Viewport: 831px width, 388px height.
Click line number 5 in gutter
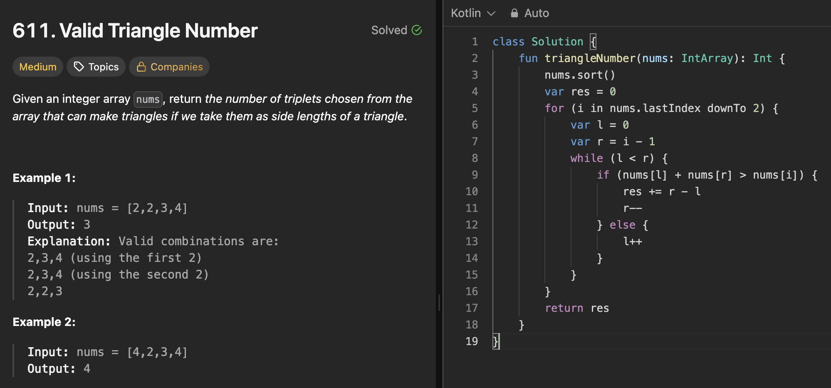click(x=475, y=108)
